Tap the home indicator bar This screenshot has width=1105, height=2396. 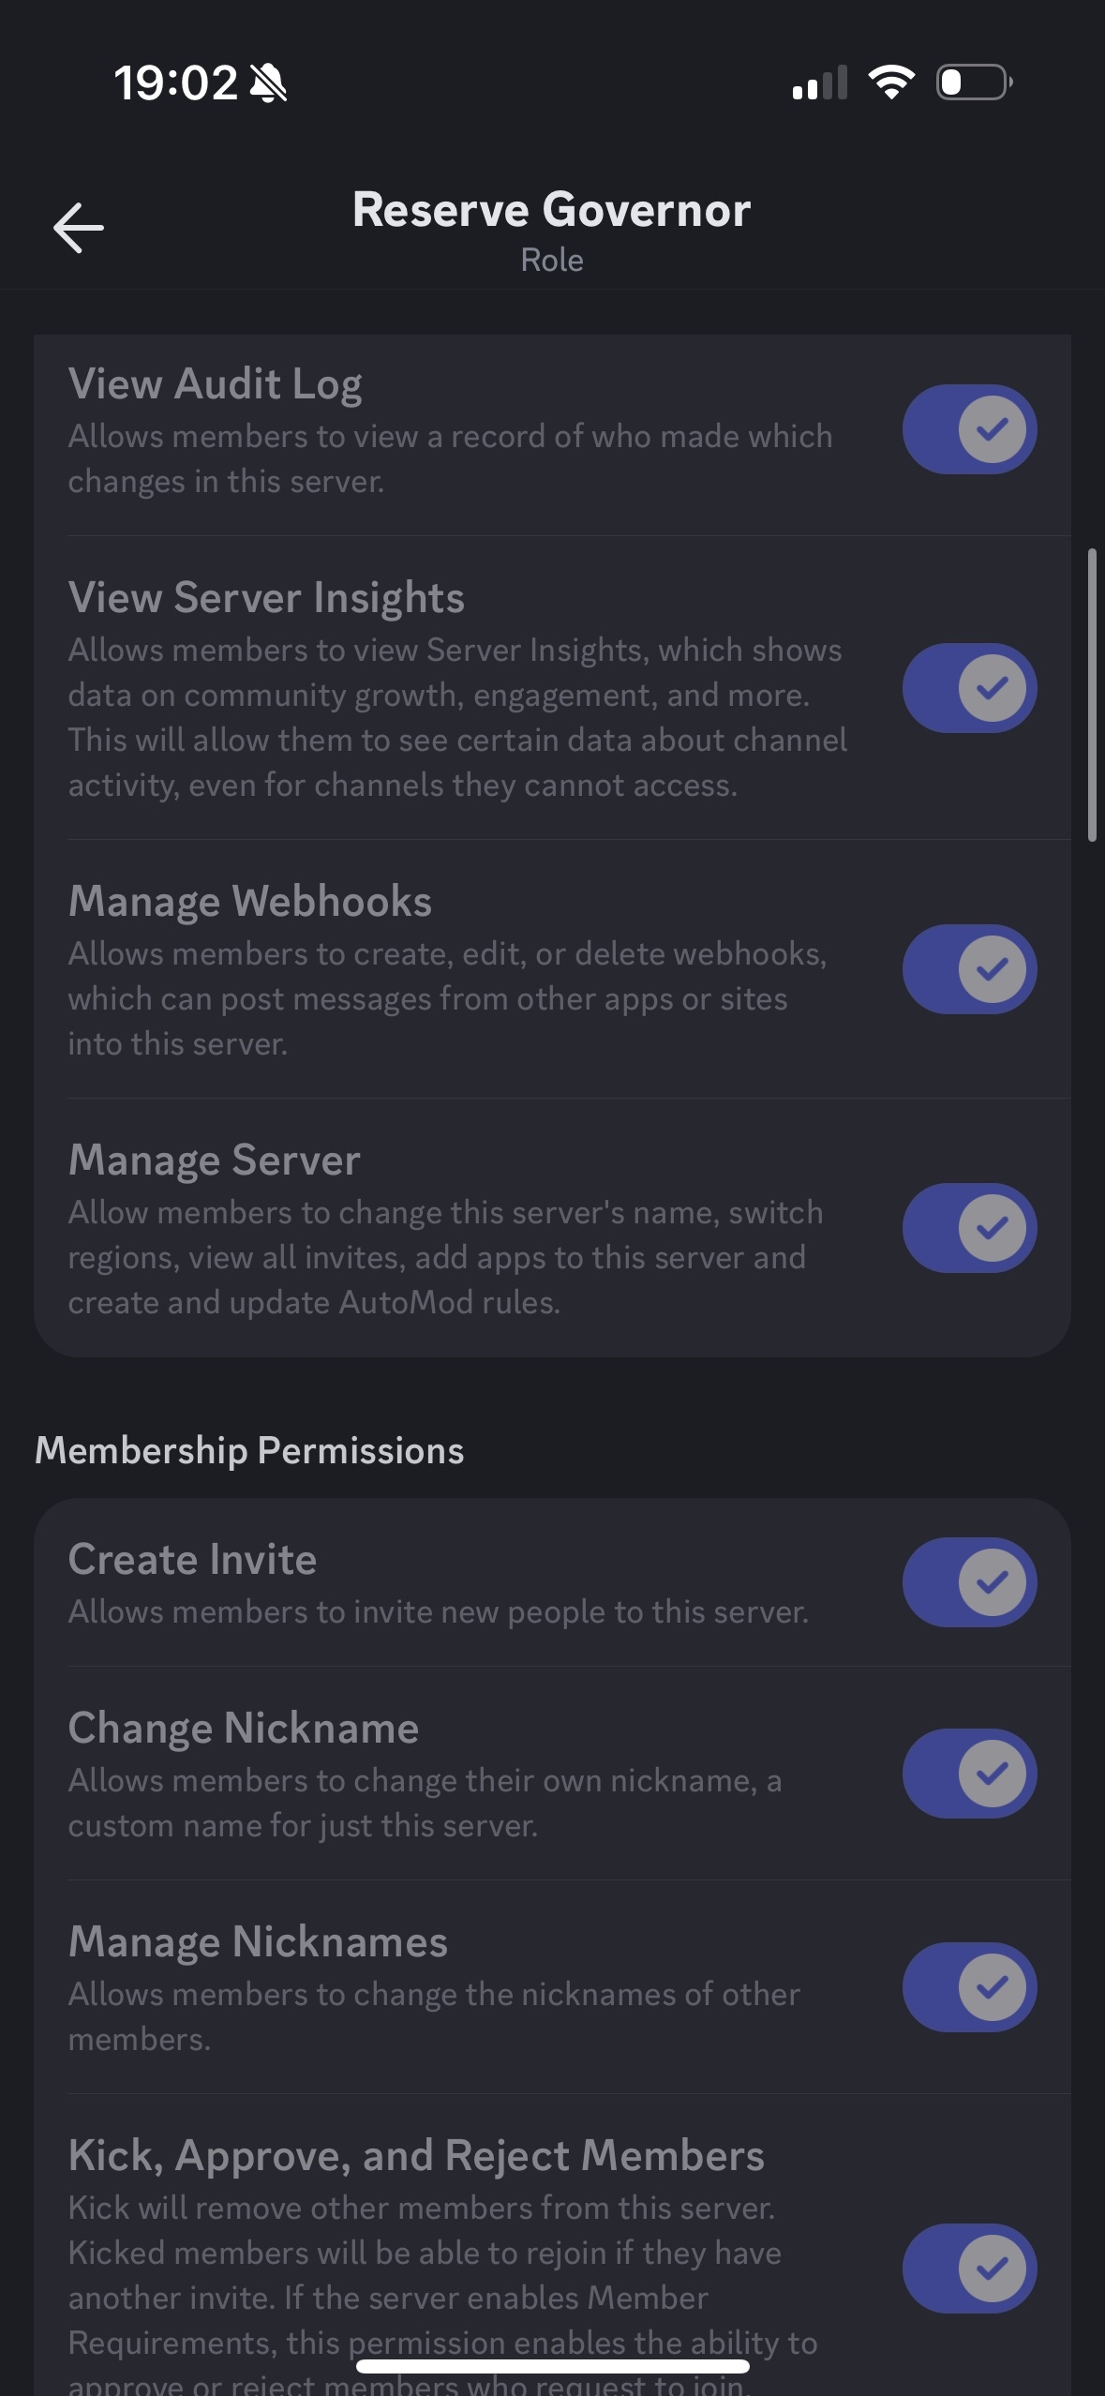[x=552, y=2368]
